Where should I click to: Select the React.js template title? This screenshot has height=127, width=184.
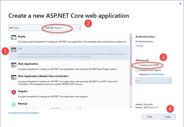tap(22, 104)
